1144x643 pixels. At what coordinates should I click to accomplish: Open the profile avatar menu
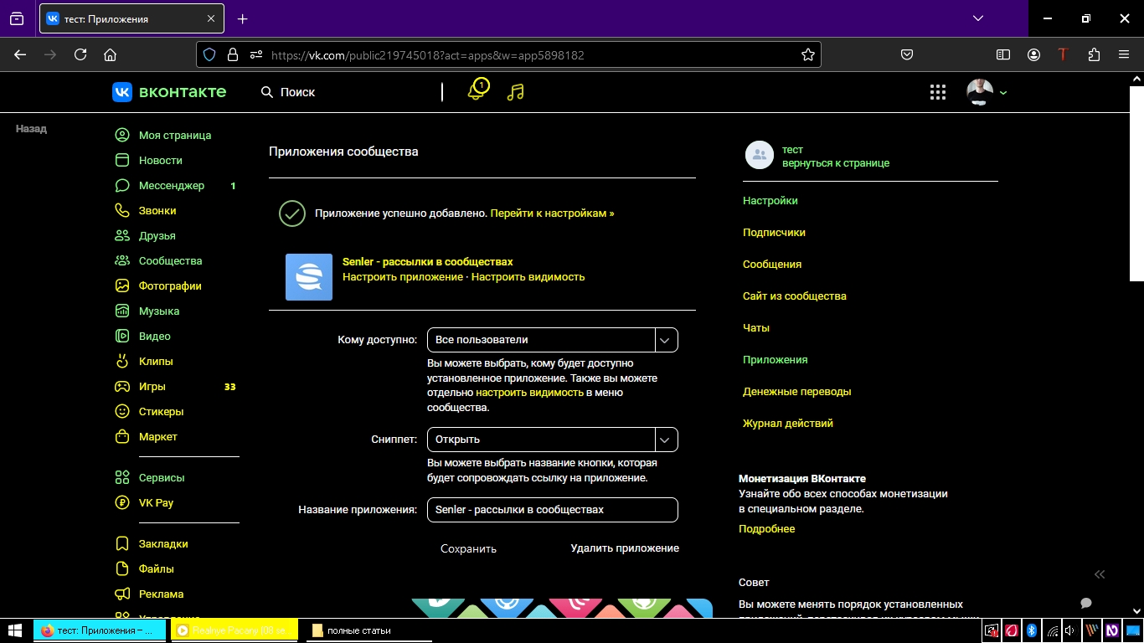[987, 92]
